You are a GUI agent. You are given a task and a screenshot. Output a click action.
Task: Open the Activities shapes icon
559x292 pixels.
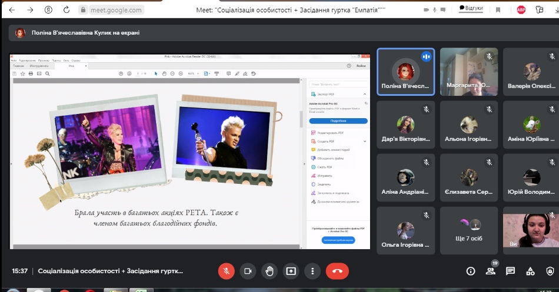(x=530, y=271)
